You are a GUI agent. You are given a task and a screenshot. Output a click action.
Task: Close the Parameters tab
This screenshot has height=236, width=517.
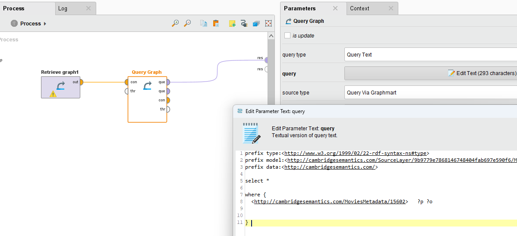(x=335, y=8)
